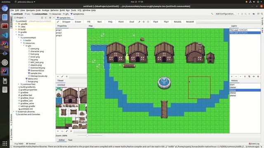Toggle visibility checkbox of Tile Layer 1
The height and width of the screenshot is (148, 264).
242,30
